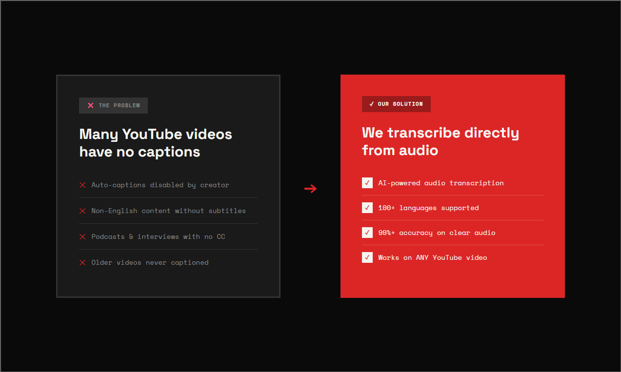This screenshot has width=621, height=372.
Task: Click the checkmark beside '99%+ accuracy on clear audio'
Action: pyautogui.click(x=367, y=233)
